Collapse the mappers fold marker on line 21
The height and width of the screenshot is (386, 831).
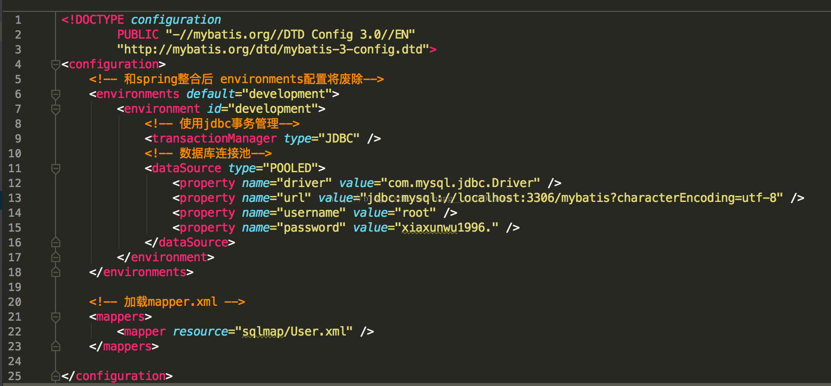(56, 317)
